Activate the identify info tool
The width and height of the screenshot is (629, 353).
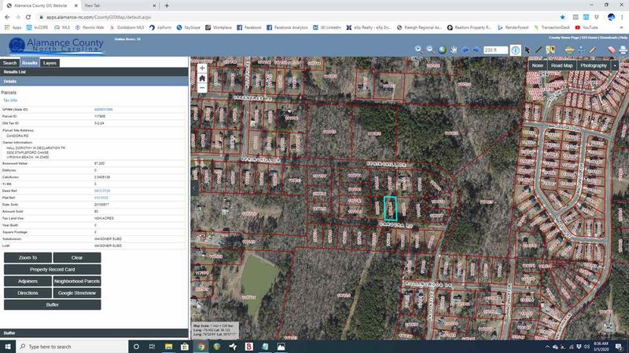(x=516, y=50)
